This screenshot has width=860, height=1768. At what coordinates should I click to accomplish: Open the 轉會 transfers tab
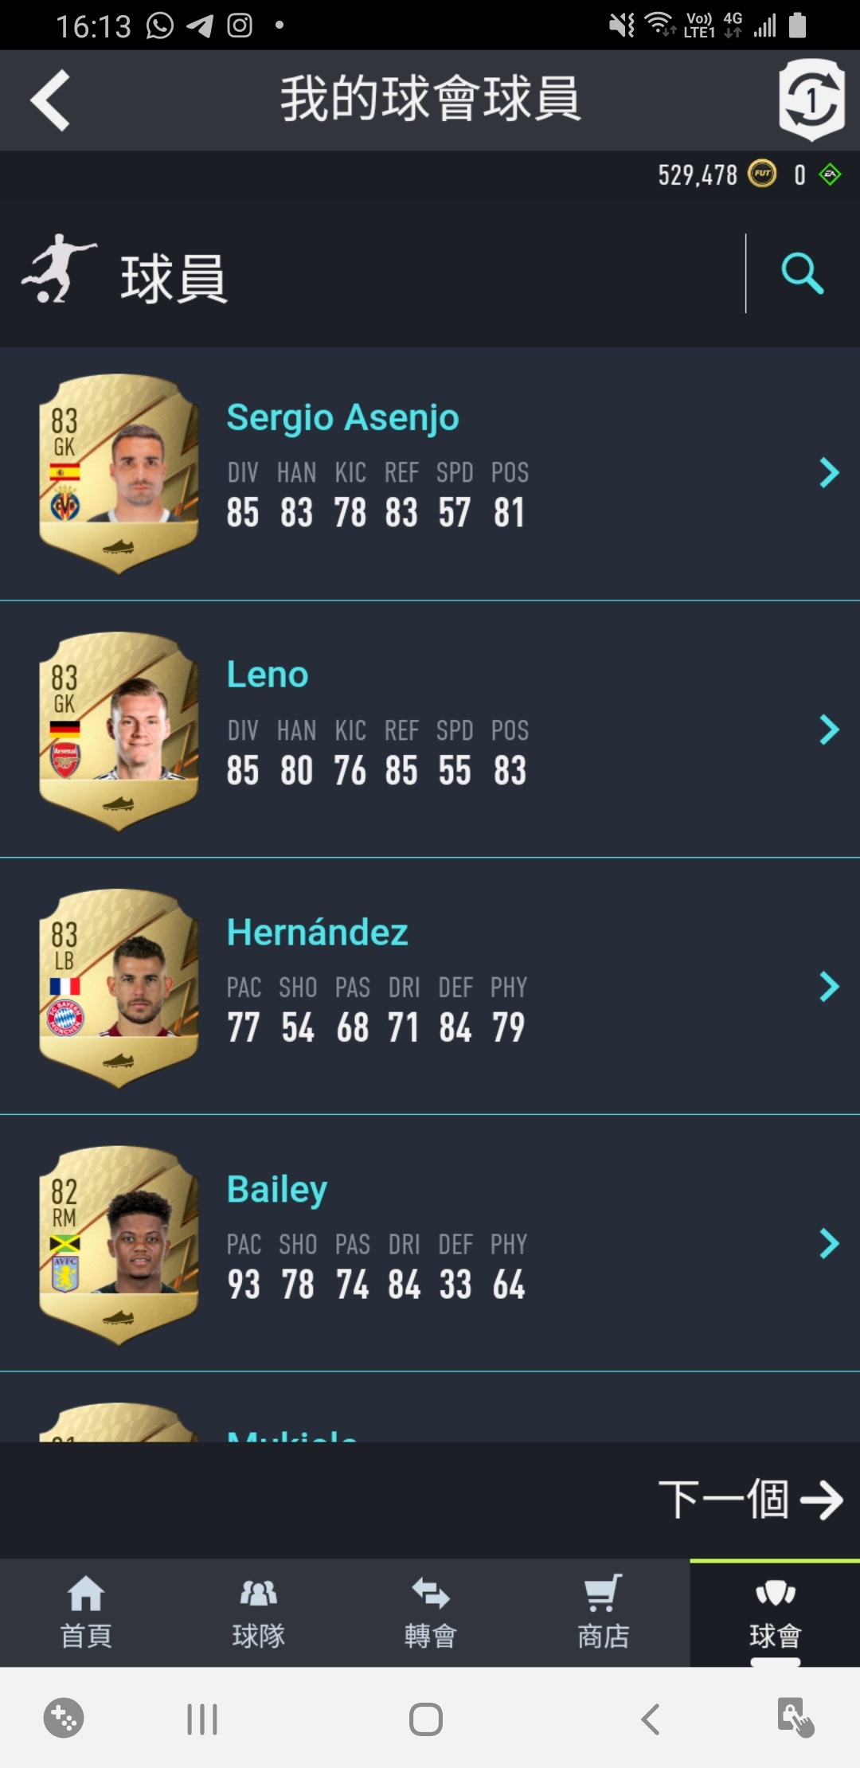click(x=430, y=1613)
